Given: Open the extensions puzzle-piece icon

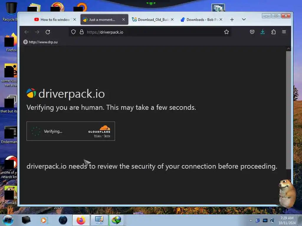Looking at the screenshot, I should click(x=273, y=32).
